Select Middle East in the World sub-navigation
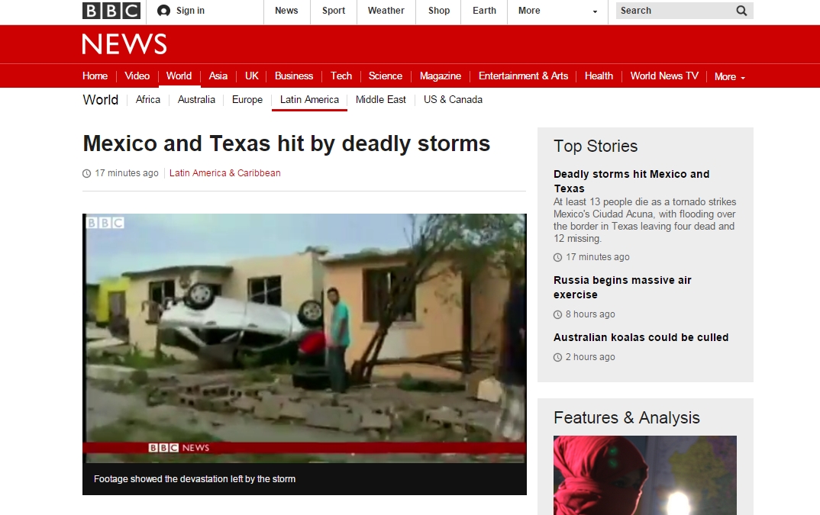Viewport: 820px width, 515px height. tap(381, 99)
